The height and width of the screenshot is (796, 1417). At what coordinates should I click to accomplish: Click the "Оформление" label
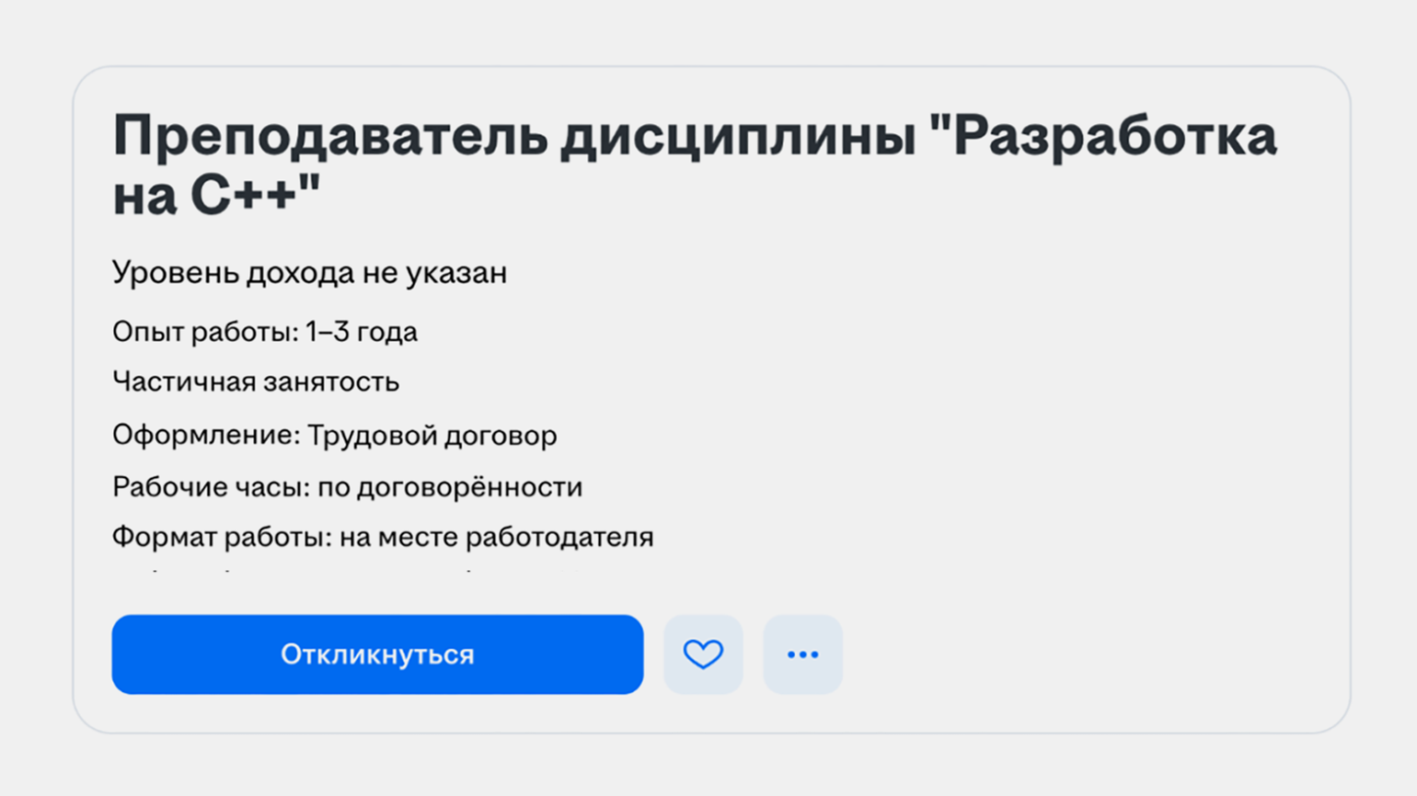pos(205,435)
